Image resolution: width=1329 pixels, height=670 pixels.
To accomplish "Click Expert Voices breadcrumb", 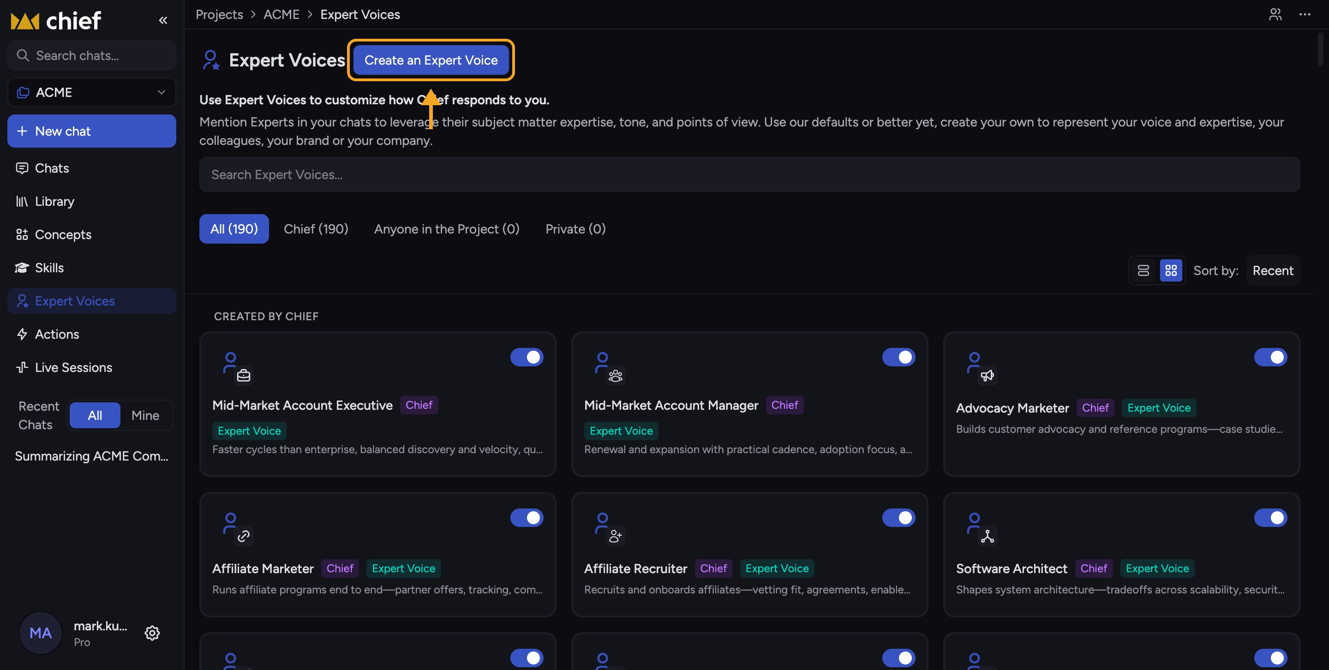I will 360,14.
